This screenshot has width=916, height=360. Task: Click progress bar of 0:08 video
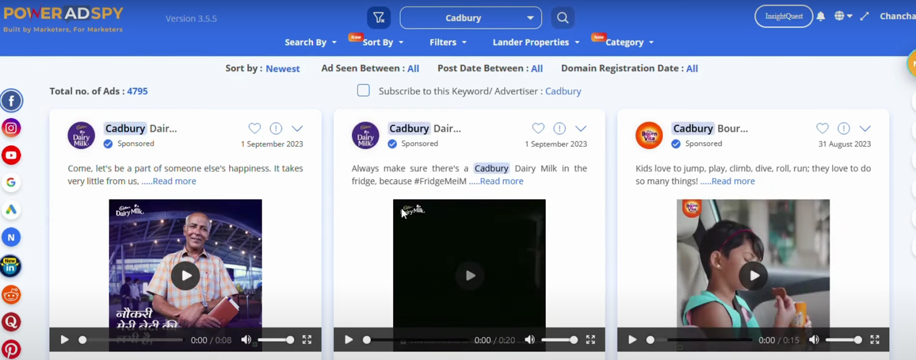click(131, 340)
